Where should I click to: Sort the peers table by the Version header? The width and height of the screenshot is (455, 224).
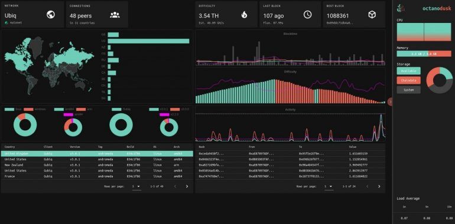[x=75, y=147]
